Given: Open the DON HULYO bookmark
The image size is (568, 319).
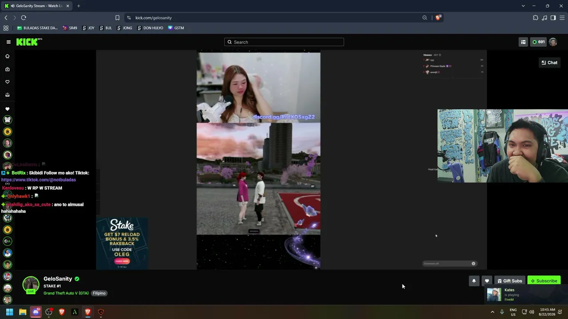Looking at the screenshot, I should pyautogui.click(x=150, y=28).
